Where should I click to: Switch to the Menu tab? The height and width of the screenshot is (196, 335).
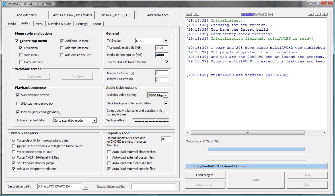[39, 24]
